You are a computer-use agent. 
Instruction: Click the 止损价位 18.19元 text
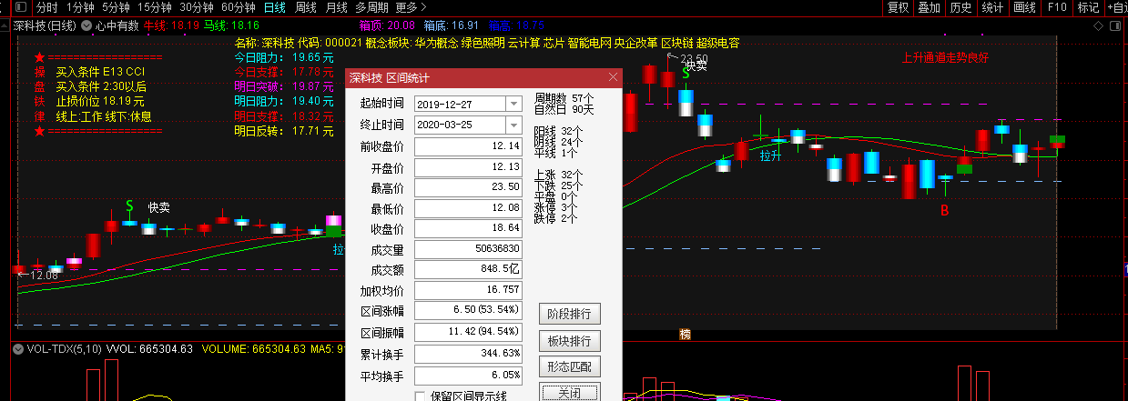coord(100,101)
